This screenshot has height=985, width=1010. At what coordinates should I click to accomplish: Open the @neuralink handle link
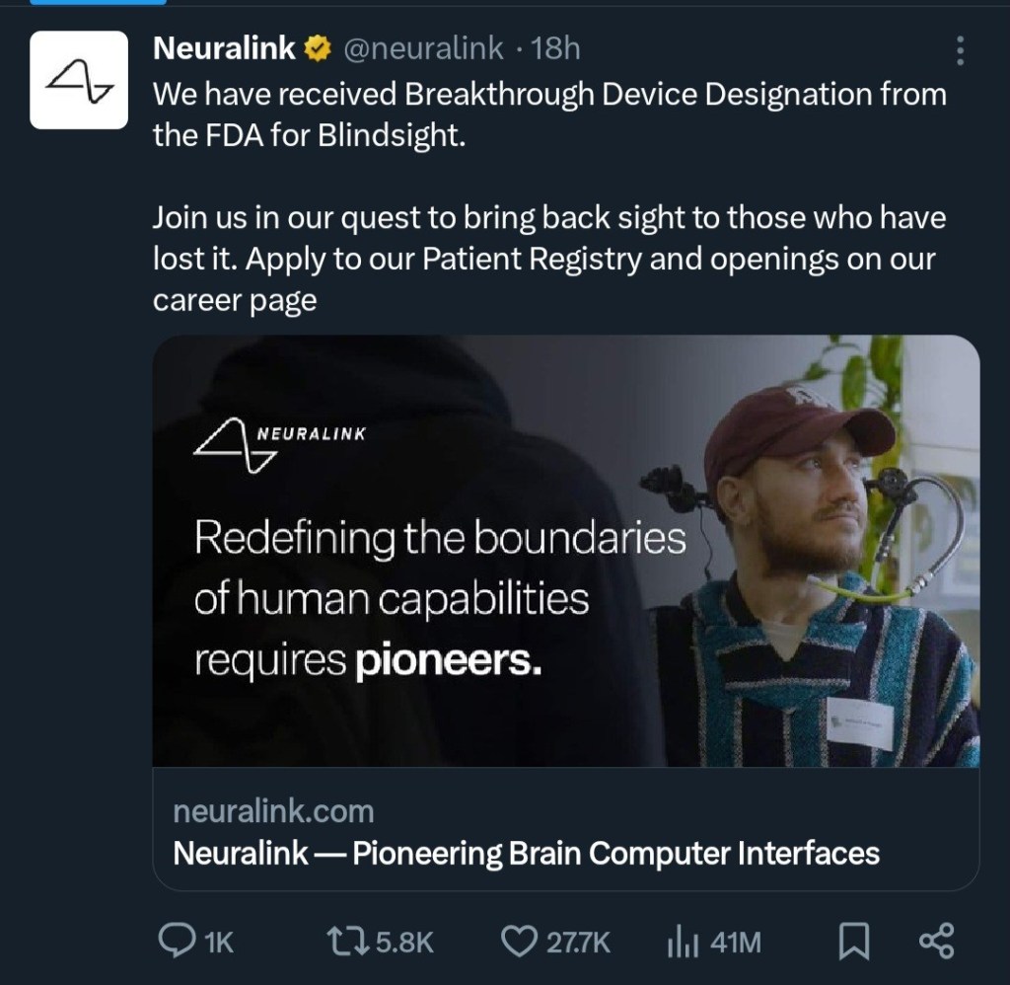(423, 48)
